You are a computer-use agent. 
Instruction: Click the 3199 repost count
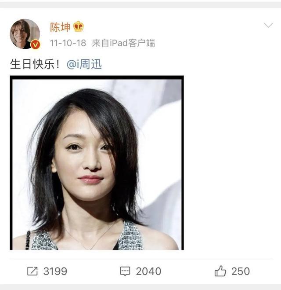tap(55, 272)
